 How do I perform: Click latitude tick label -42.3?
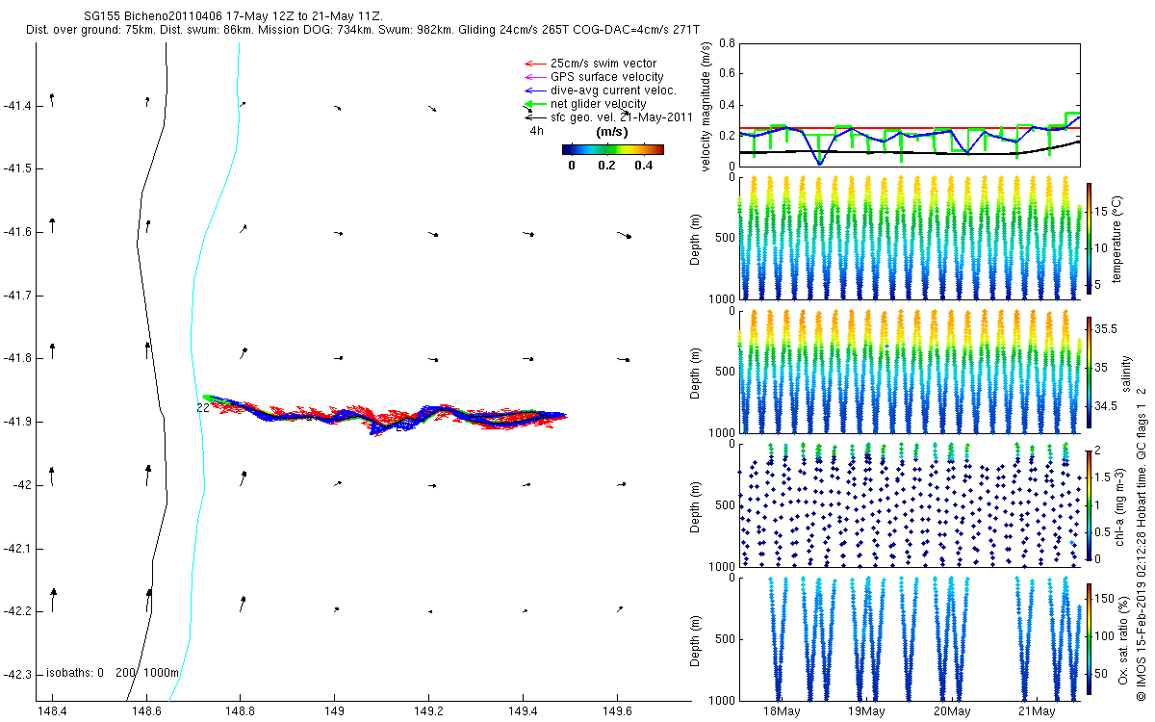(x=18, y=674)
